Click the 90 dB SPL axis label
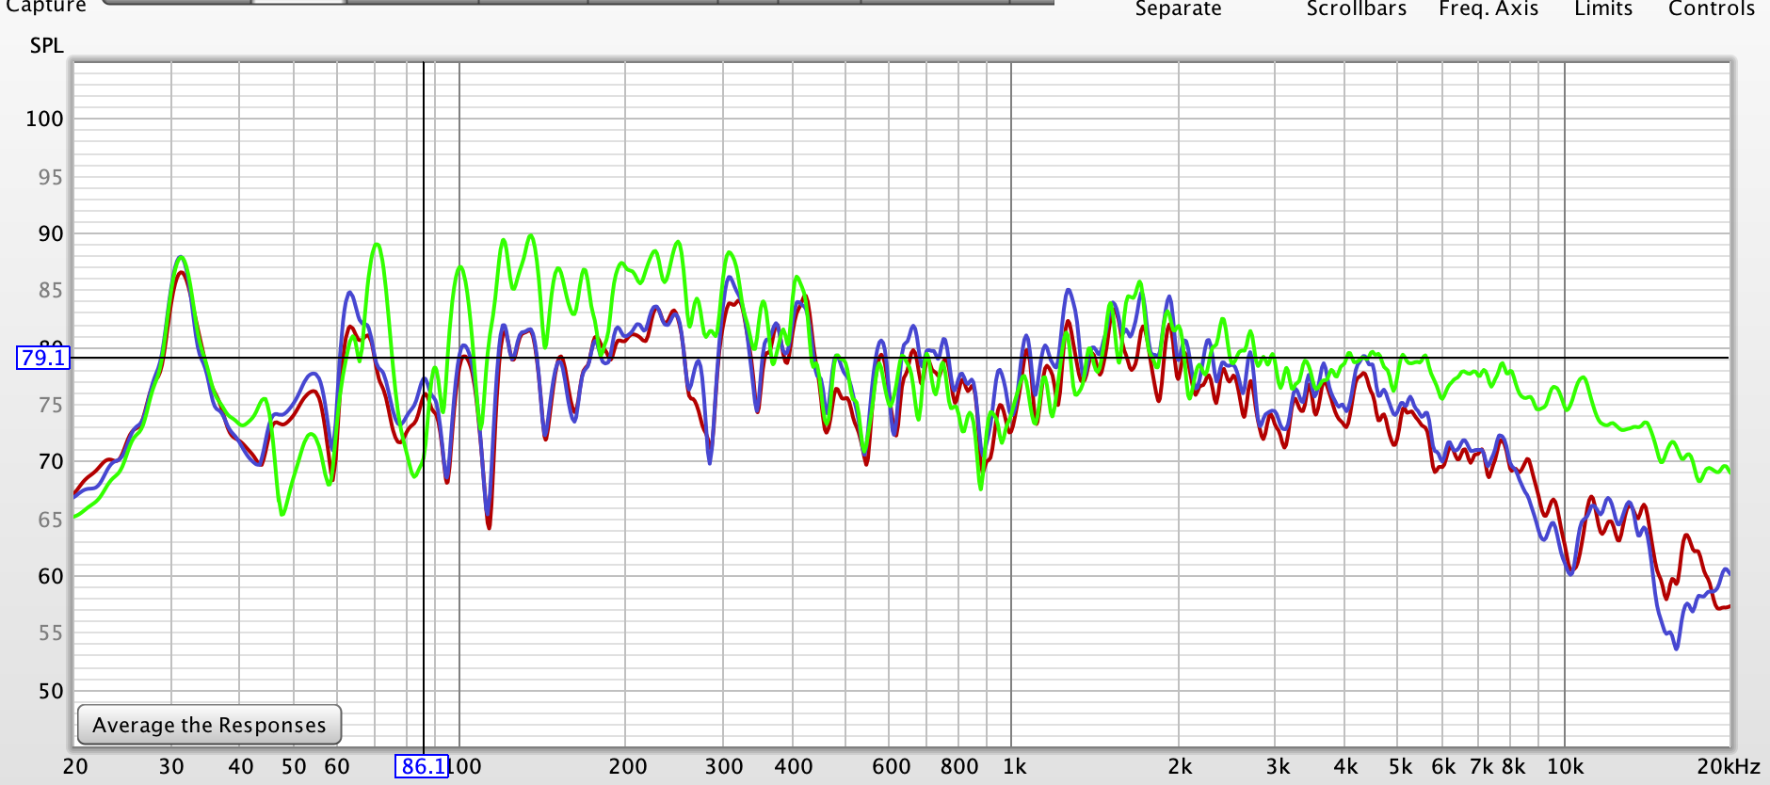This screenshot has width=1770, height=785. click(x=51, y=233)
